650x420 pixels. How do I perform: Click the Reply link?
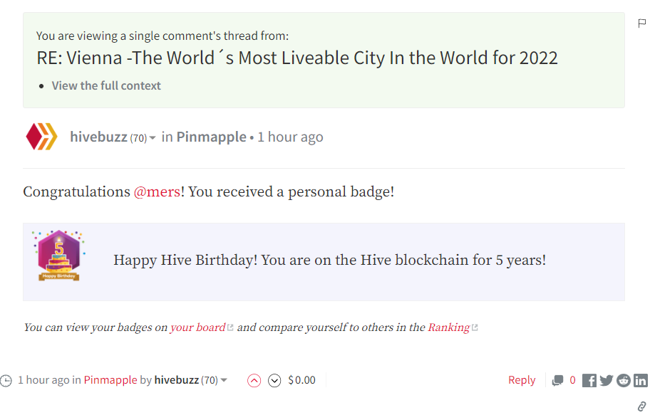click(522, 380)
